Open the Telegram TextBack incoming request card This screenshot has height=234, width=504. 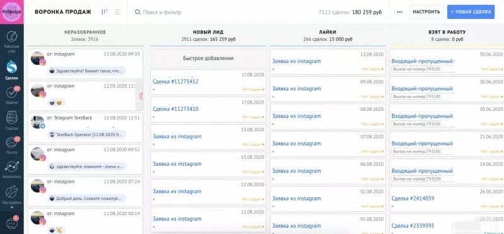click(85, 128)
